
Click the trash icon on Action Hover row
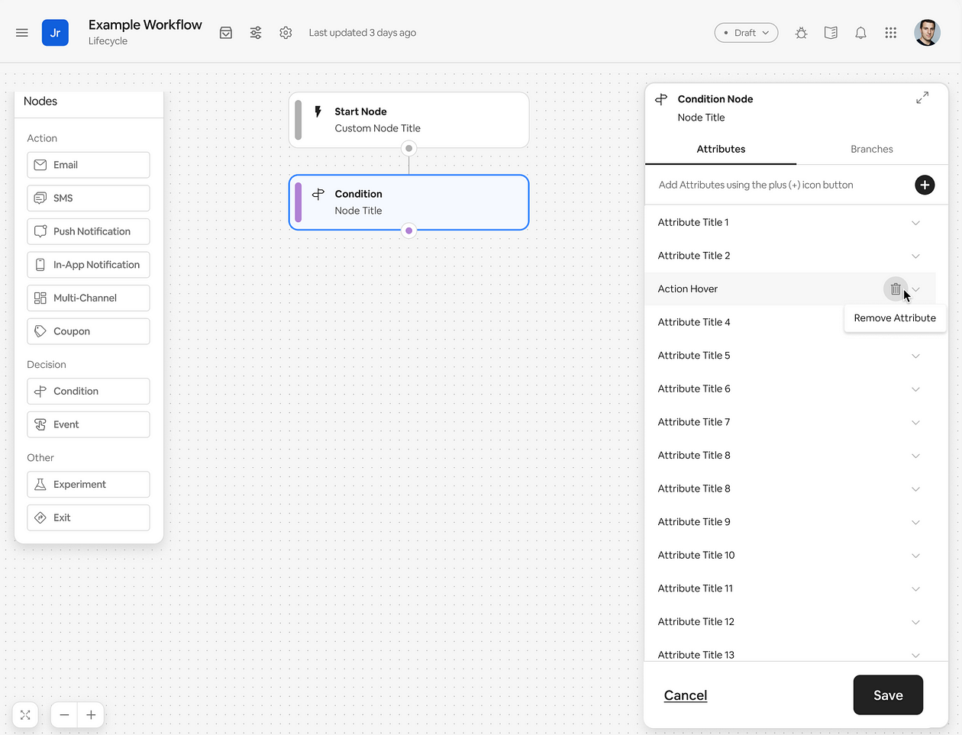tap(895, 289)
